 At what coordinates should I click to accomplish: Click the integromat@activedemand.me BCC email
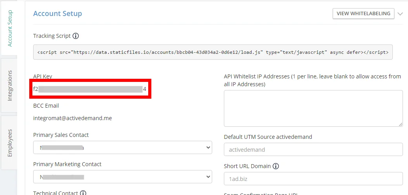point(73,118)
